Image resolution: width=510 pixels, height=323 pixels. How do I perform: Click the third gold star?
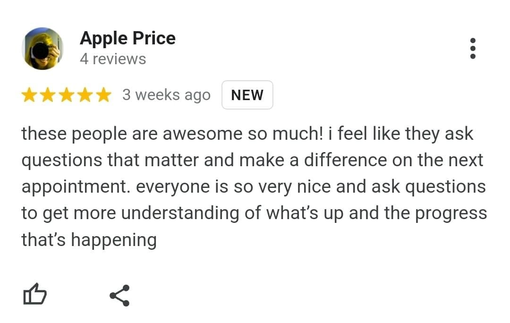(x=66, y=95)
